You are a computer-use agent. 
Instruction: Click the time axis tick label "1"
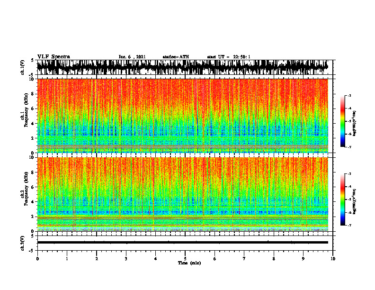point(67,259)
